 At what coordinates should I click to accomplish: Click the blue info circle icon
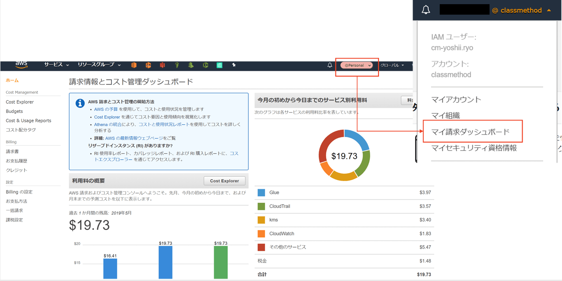(80, 103)
